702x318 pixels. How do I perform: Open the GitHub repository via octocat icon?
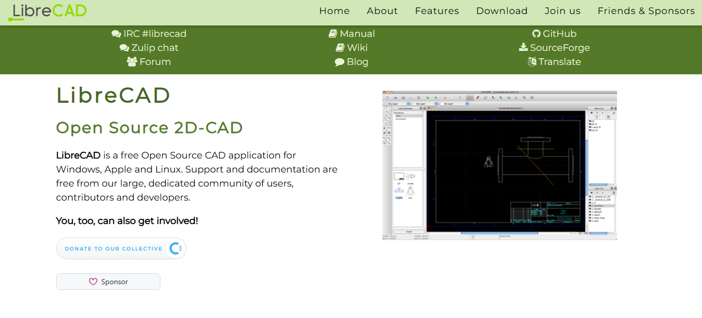click(x=536, y=33)
